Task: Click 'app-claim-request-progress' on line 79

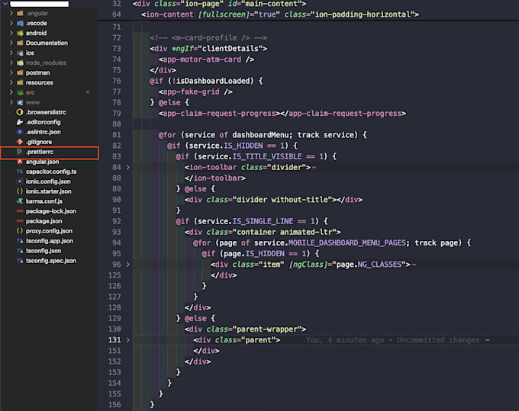Action: point(220,114)
